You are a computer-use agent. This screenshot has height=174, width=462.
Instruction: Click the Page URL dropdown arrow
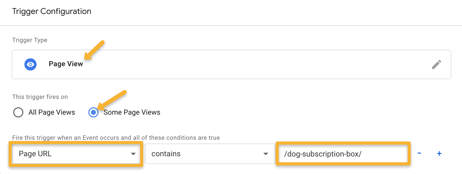pyautogui.click(x=133, y=154)
